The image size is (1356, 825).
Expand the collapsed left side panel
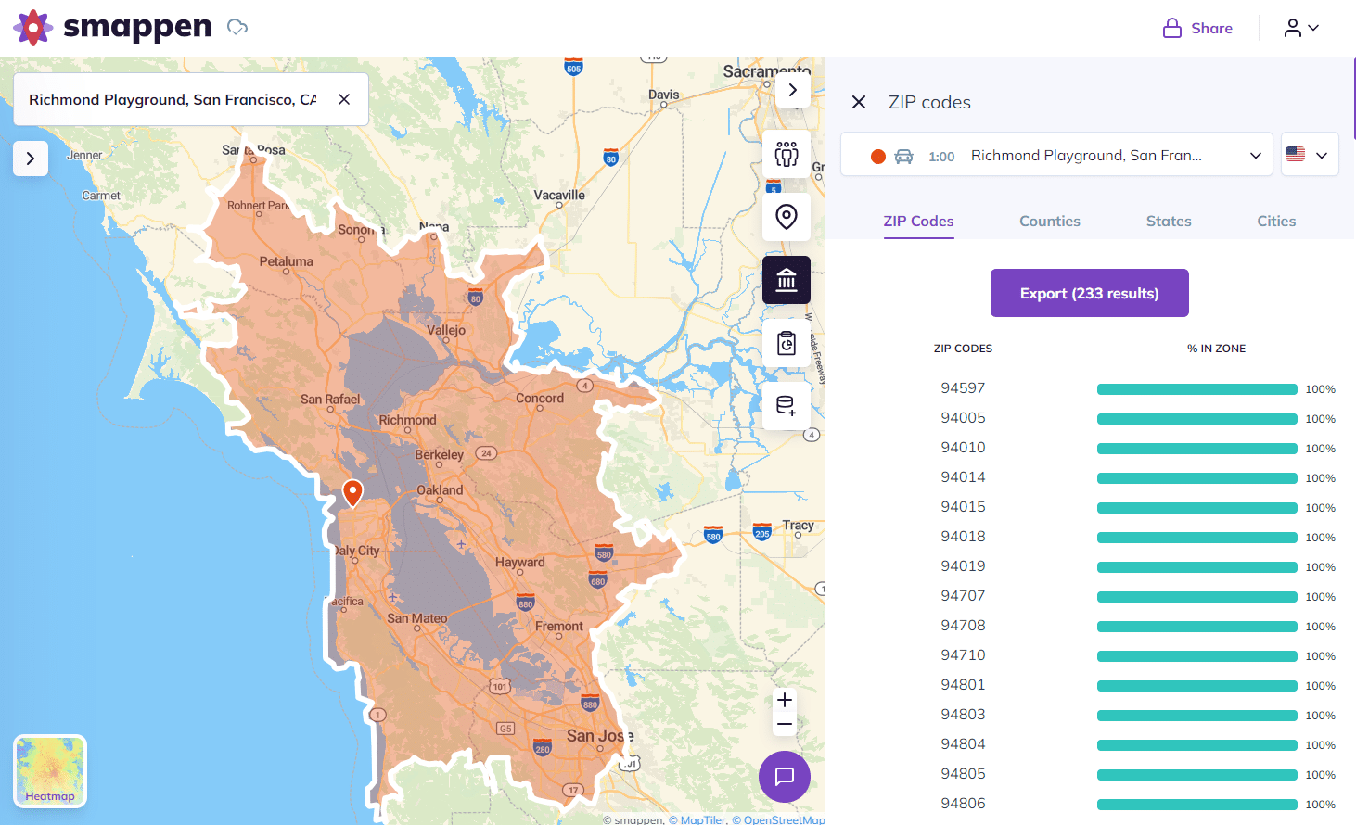click(30, 159)
